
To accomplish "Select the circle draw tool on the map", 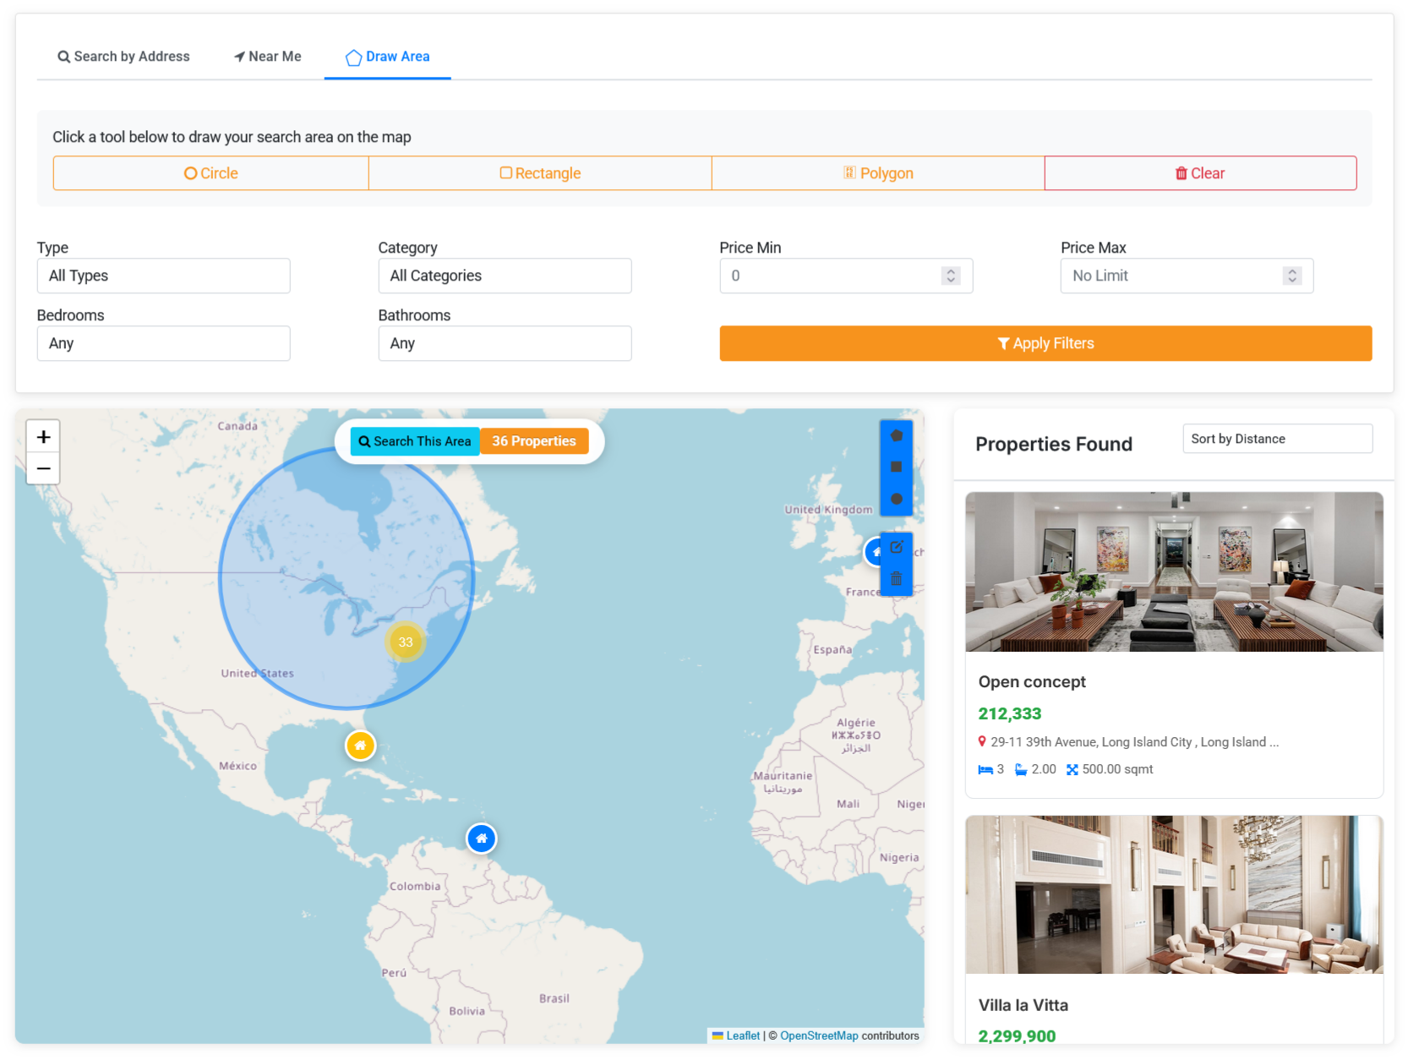I will (897, 499).
